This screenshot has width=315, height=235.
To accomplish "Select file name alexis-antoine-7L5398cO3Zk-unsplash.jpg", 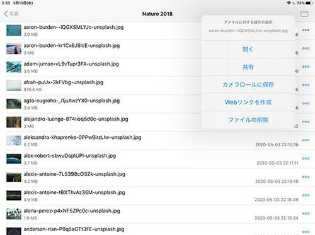I will click(74, 174).
